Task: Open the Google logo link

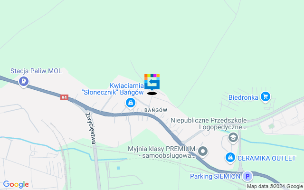Action: 16,184
